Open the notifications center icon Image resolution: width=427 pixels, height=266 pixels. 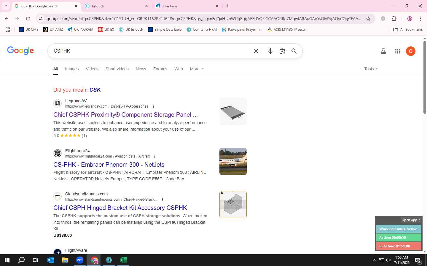pos(418,260)
